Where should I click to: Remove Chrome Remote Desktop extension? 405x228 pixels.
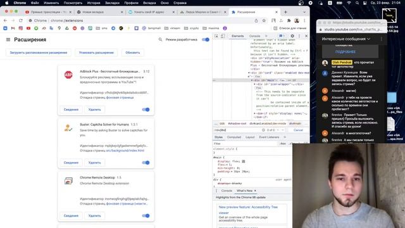click(94, 215)
